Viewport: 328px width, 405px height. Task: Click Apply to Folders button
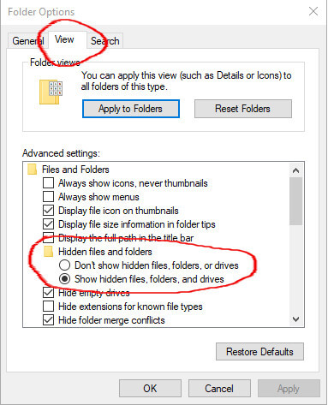[x=131, y=109]
